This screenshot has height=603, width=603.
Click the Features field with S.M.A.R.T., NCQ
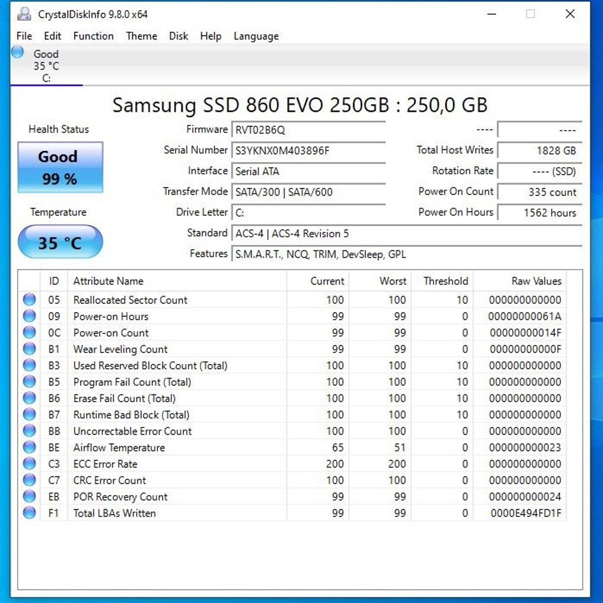coord(407,254)
